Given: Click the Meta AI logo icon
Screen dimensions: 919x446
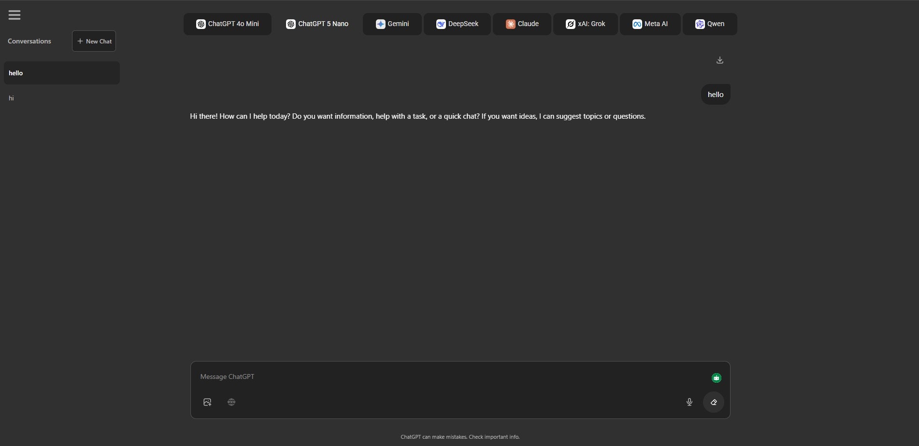Looking at the screenshot, I should click(638, 23).
